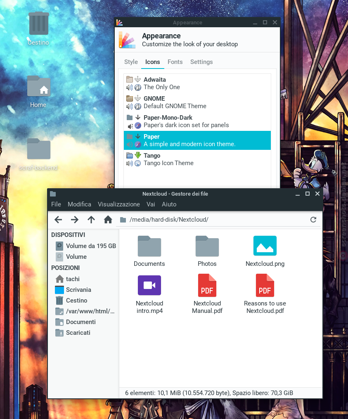Open the File menu
Image resolution: width=348 pixels, height=419 pixels.
click(x=56, y=204)
